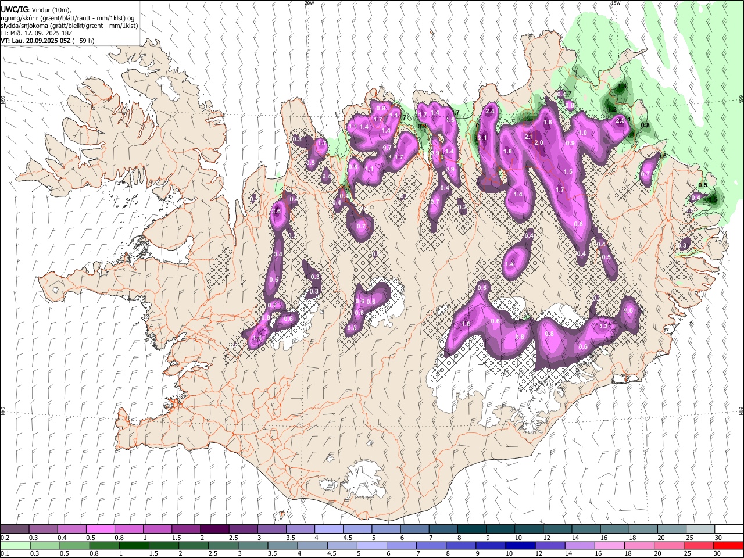Pick the bright red 30 swatch in the lower legend
Screen dimensions: 744x558
click(729, 545)
